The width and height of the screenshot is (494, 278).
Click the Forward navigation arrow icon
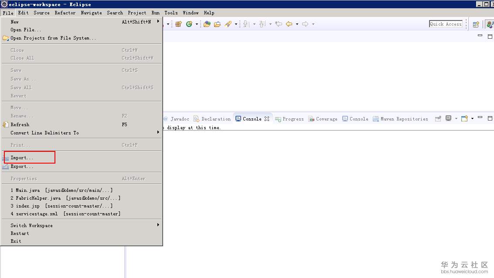[x=305, y=24]
